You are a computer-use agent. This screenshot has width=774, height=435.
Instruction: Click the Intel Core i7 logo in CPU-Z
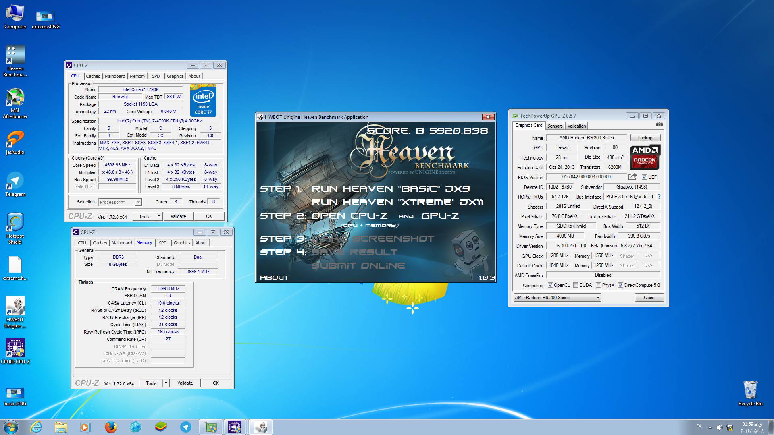203,100
